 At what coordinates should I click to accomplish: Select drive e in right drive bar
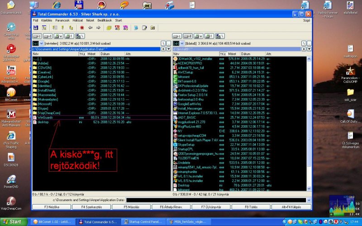pyautogui.click(x=199, y=36)
